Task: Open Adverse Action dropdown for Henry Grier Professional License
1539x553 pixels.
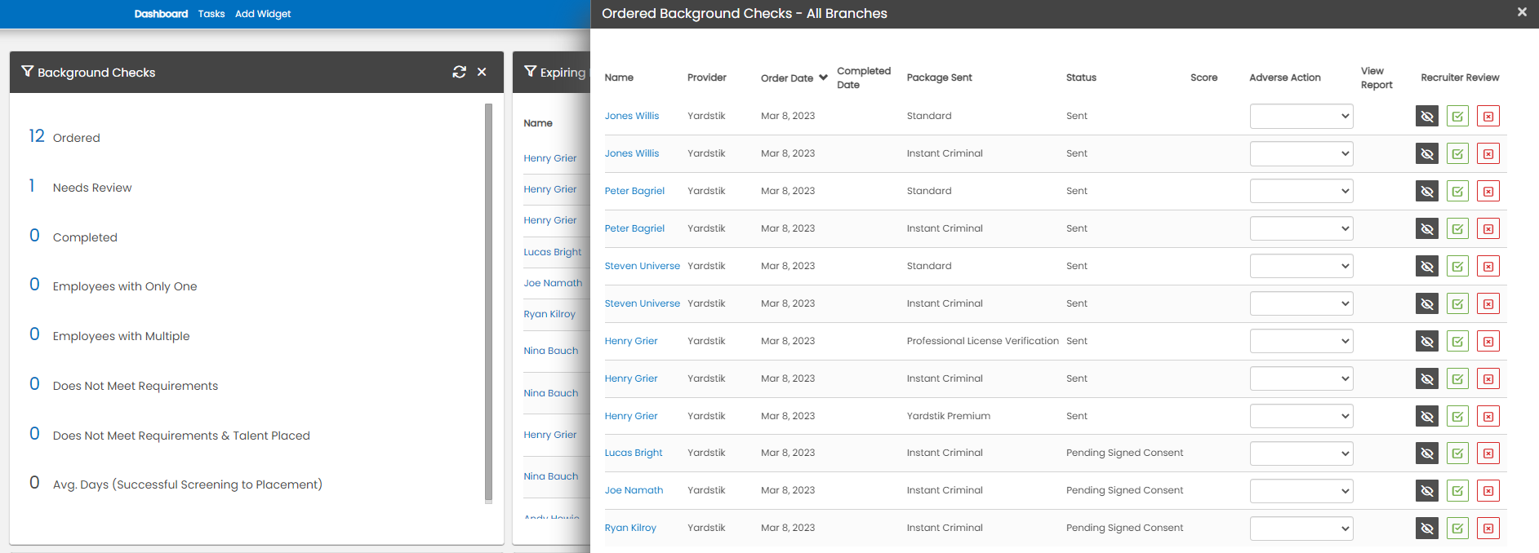Action: pos(1301,341)
